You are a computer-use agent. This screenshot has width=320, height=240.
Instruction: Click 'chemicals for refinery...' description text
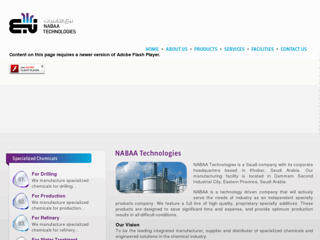pyautogui.click(x=55, y=230)
